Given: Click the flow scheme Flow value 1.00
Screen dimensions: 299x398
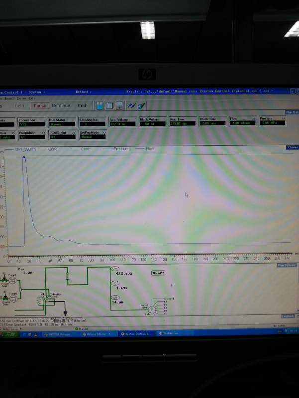Looking at the screenshot, I should (x=28, y=273).
